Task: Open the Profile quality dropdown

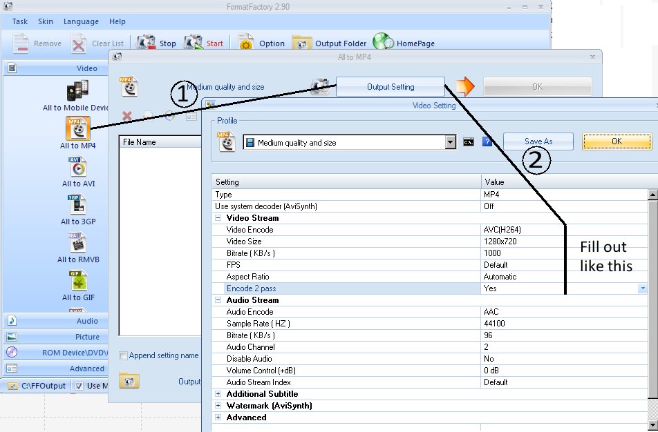Action: (x=450, y=142)
